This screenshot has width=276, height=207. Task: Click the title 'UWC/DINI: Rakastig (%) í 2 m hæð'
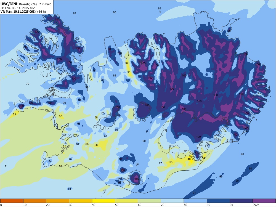[x=26, y=4]
